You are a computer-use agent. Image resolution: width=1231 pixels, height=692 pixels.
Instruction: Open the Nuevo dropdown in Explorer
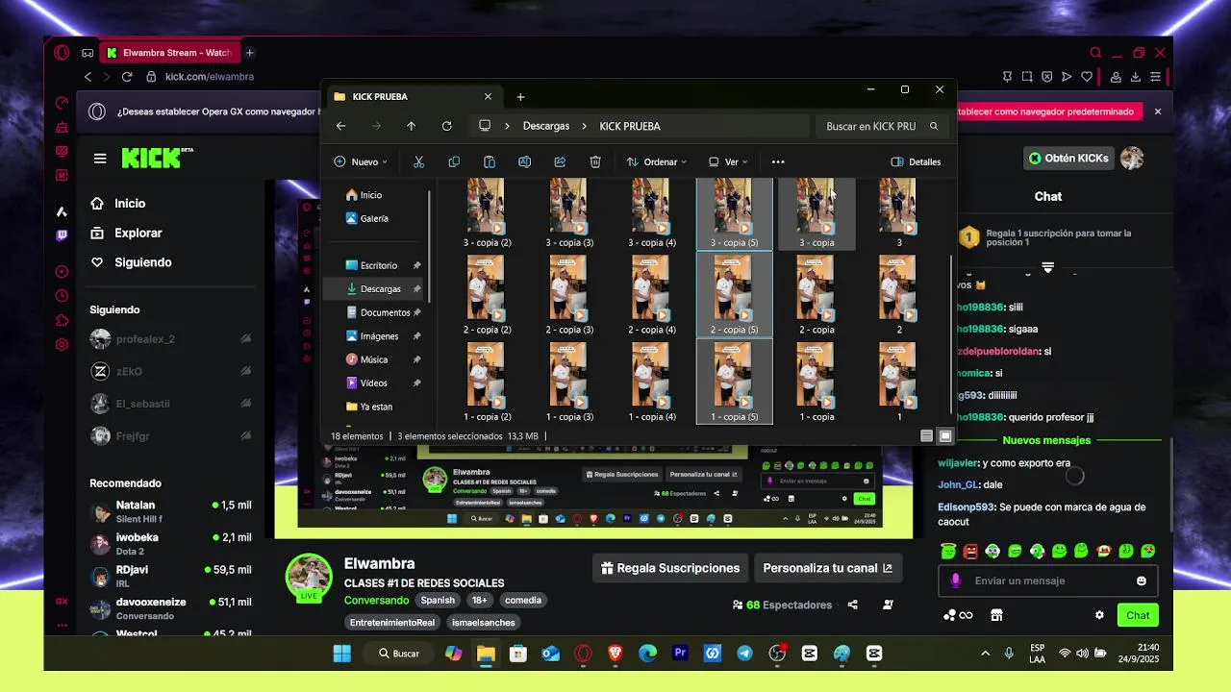(x=361, y=161)
